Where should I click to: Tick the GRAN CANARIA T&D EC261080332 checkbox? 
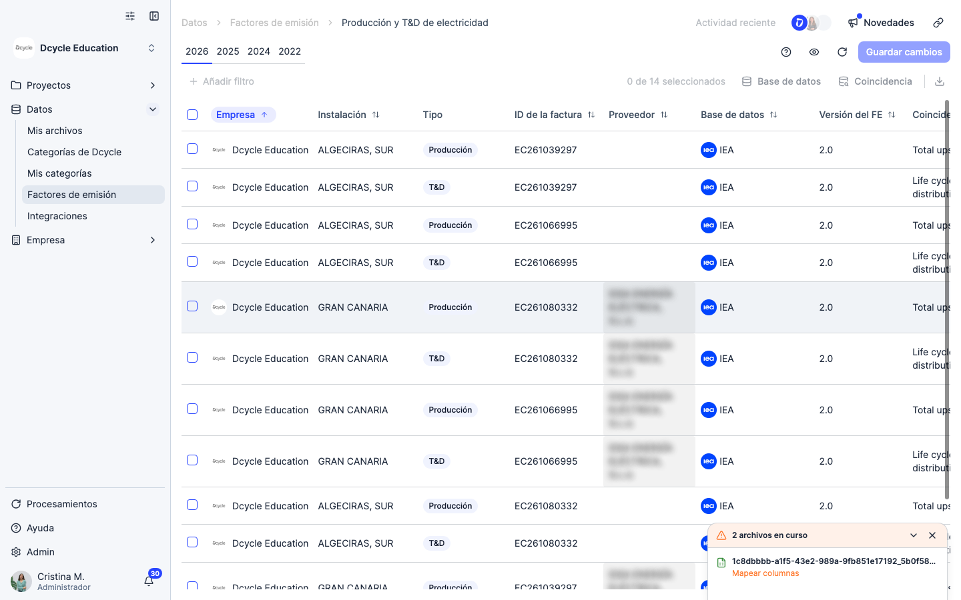[x=192, y=357]
